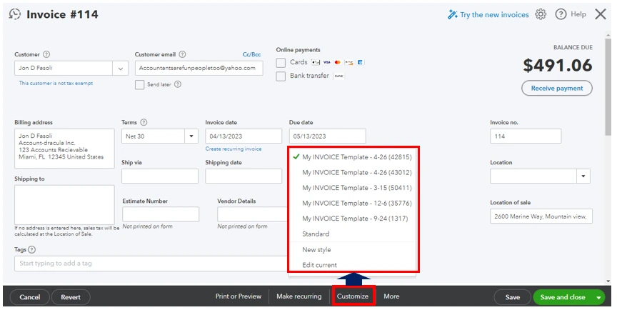Expand the Customer dropdown for Jon D Fasoli

tap(121, 69)
